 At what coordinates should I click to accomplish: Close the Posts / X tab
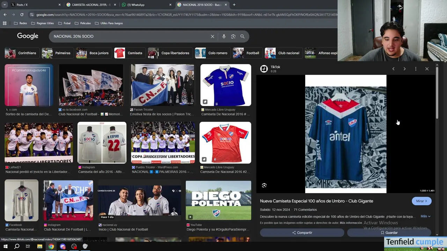click(x=59, y=5)
